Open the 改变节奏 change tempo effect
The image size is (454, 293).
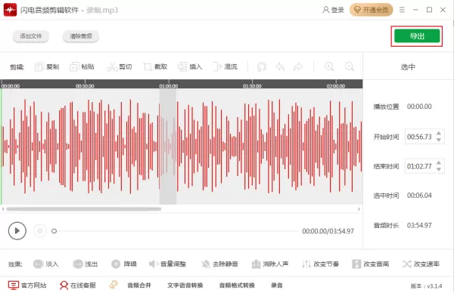tap(320, 264)
